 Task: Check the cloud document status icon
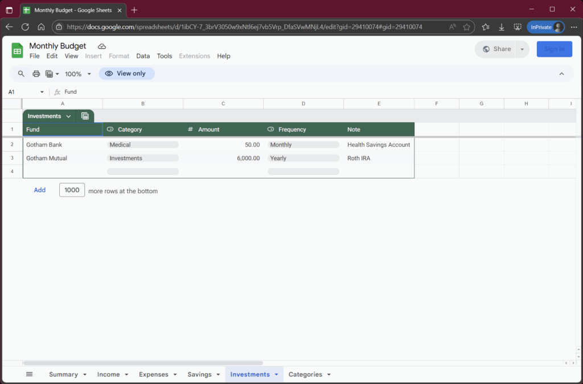click(x=102, y=47)
